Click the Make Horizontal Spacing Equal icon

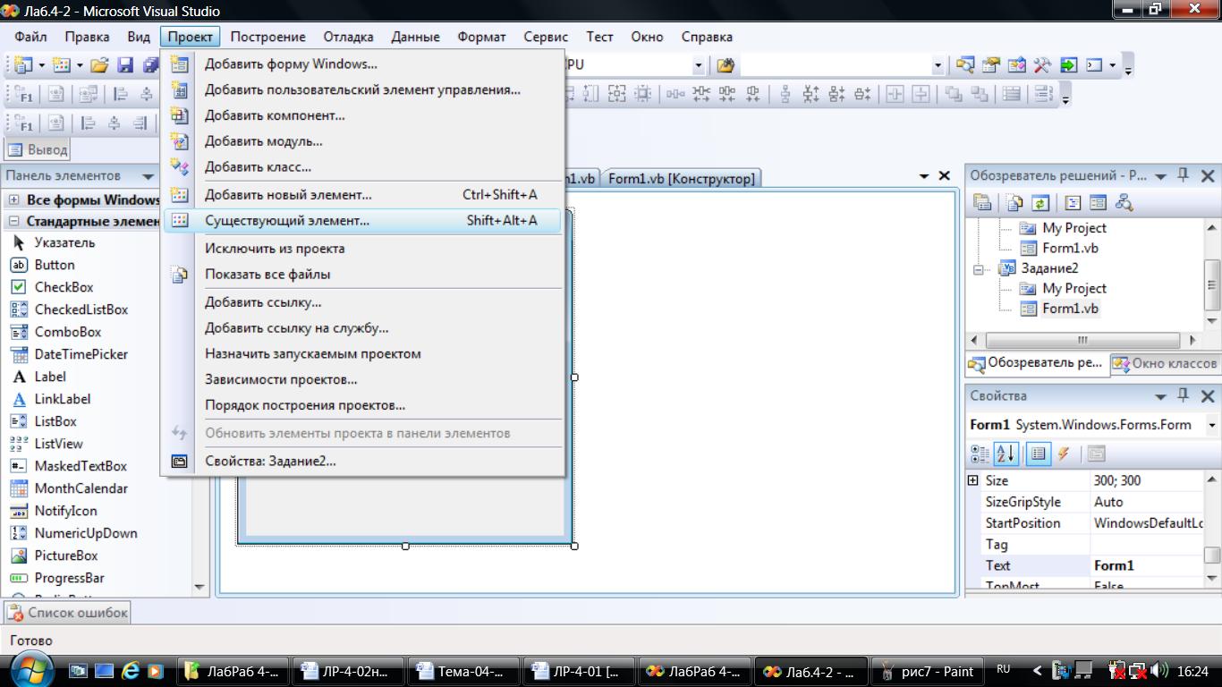coord(675,94)
